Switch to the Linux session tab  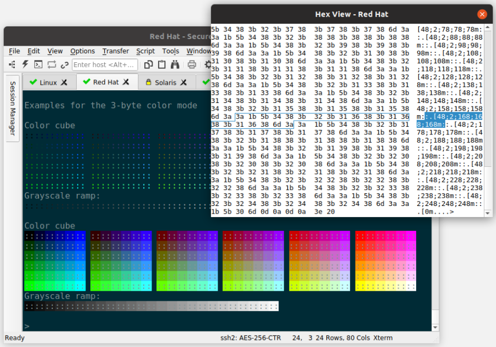pos(47,83)
